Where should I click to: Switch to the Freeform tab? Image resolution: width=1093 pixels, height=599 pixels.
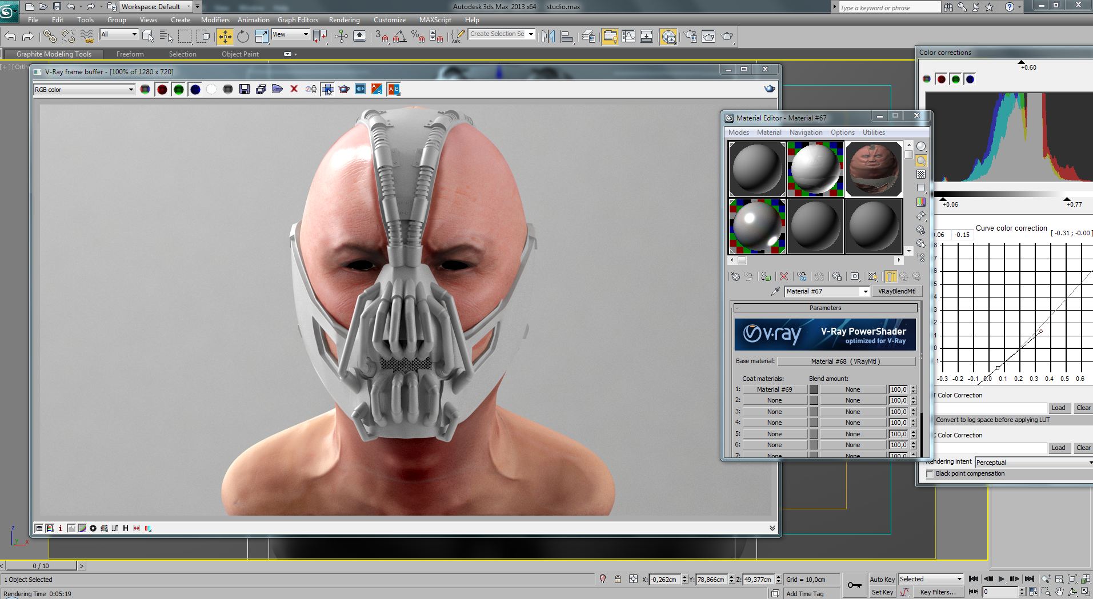click(x=130, y=54)
